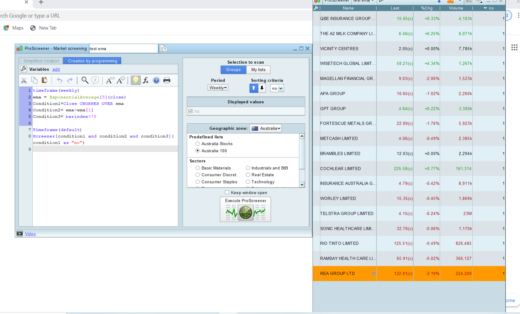Open the Google apps grid icon
520x314 pixels.
click(x=514, y=47)
